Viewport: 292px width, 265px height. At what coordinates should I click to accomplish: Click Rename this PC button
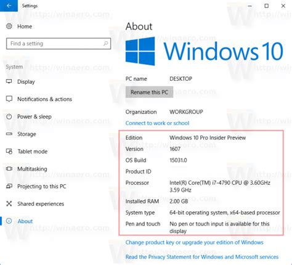click(149, 92)
